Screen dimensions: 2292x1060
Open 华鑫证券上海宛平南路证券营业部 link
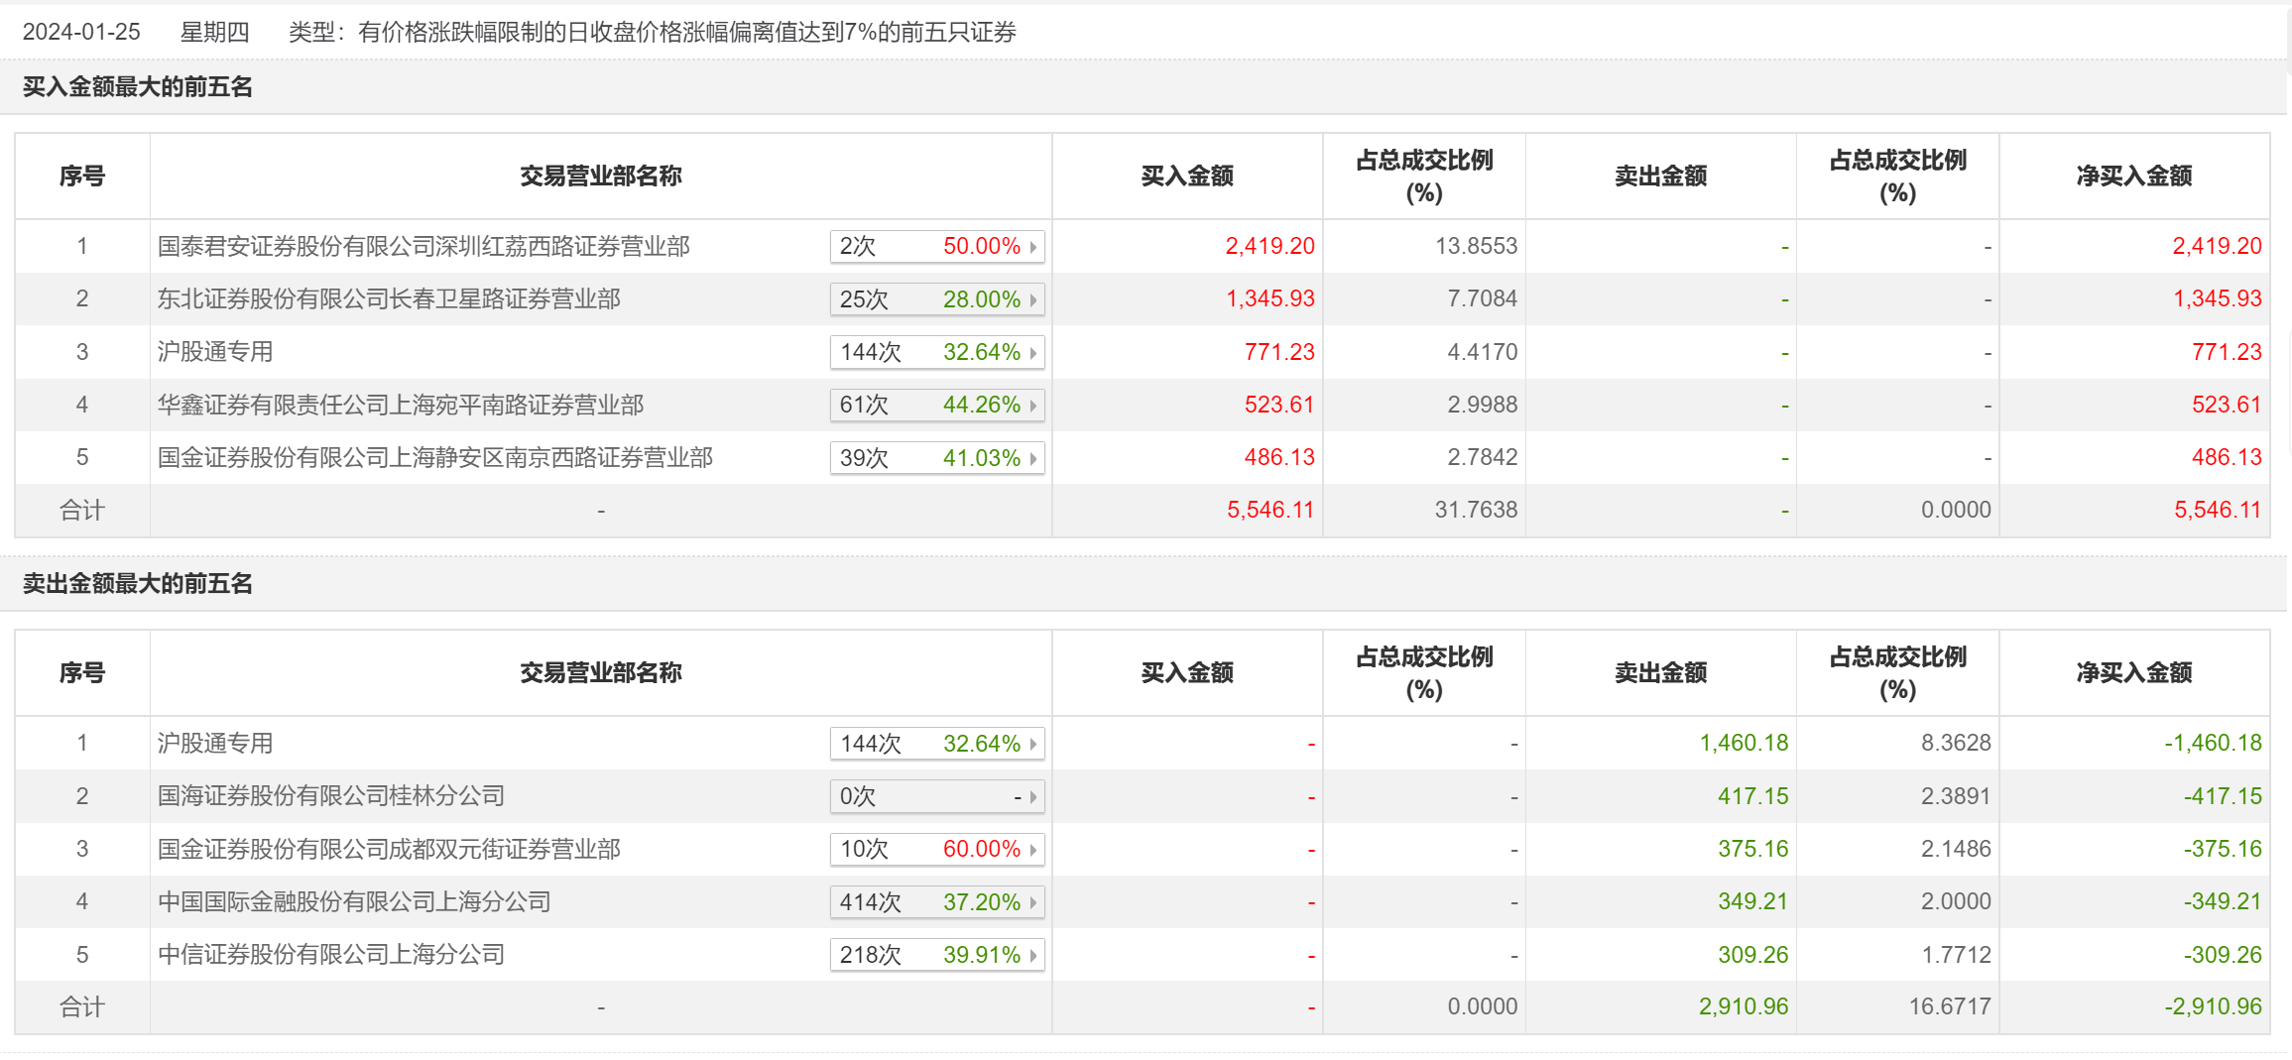click(x=401, y=405)
